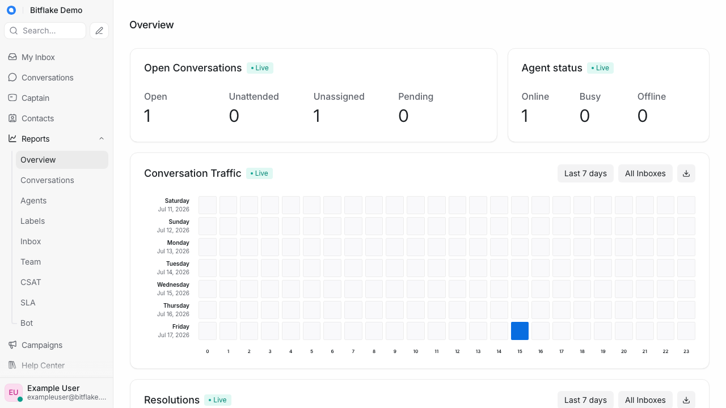The image size is (726, 408).
Task: Open the Bot report
Action: point(62,323)
